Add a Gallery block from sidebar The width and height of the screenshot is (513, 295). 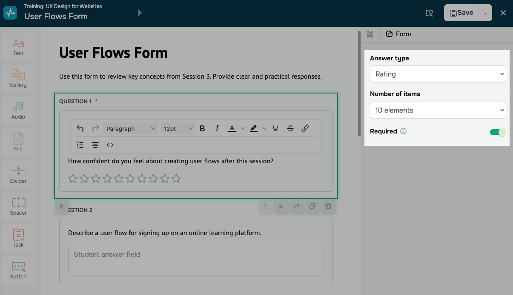[18, 79]
